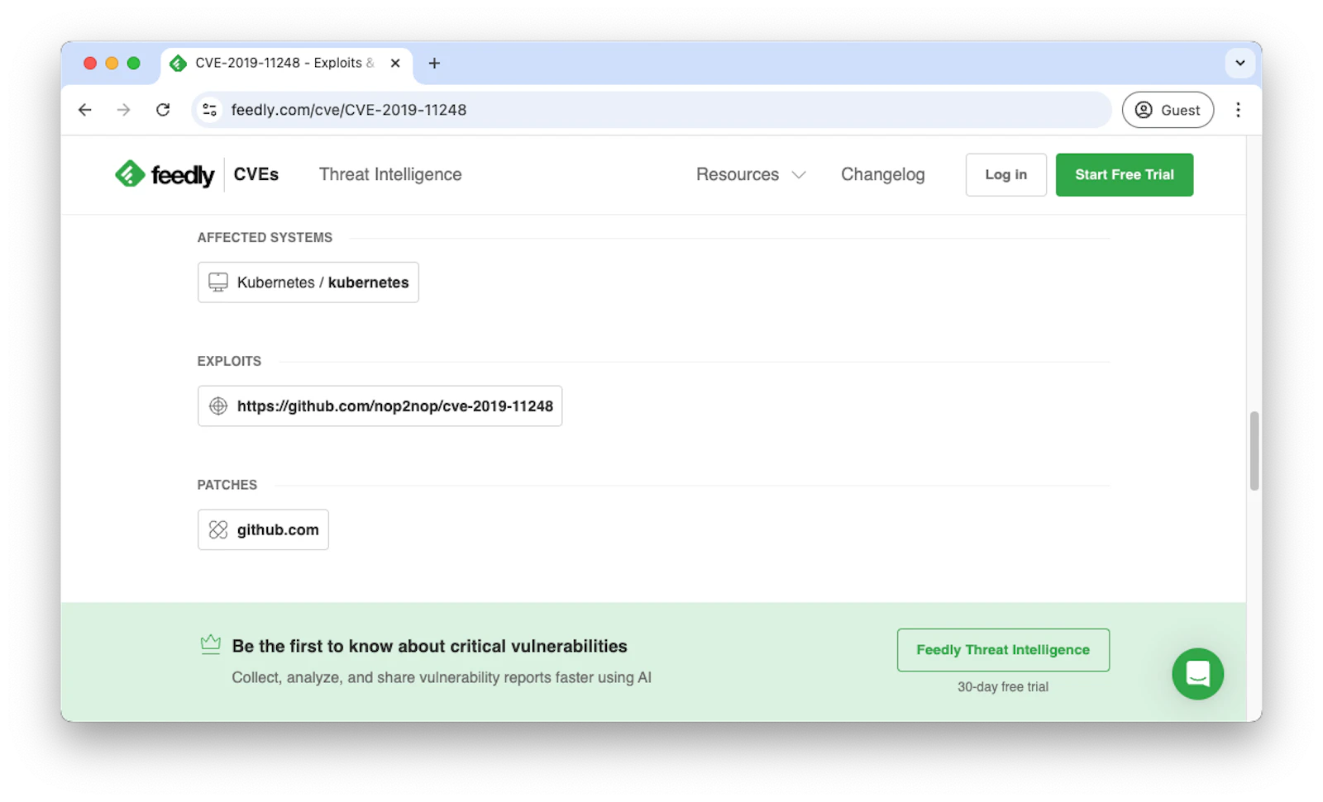The height and width of the screenshot is (802, 1323).
Task: Click the Start Free Trial button
Action: point(1124,174)
